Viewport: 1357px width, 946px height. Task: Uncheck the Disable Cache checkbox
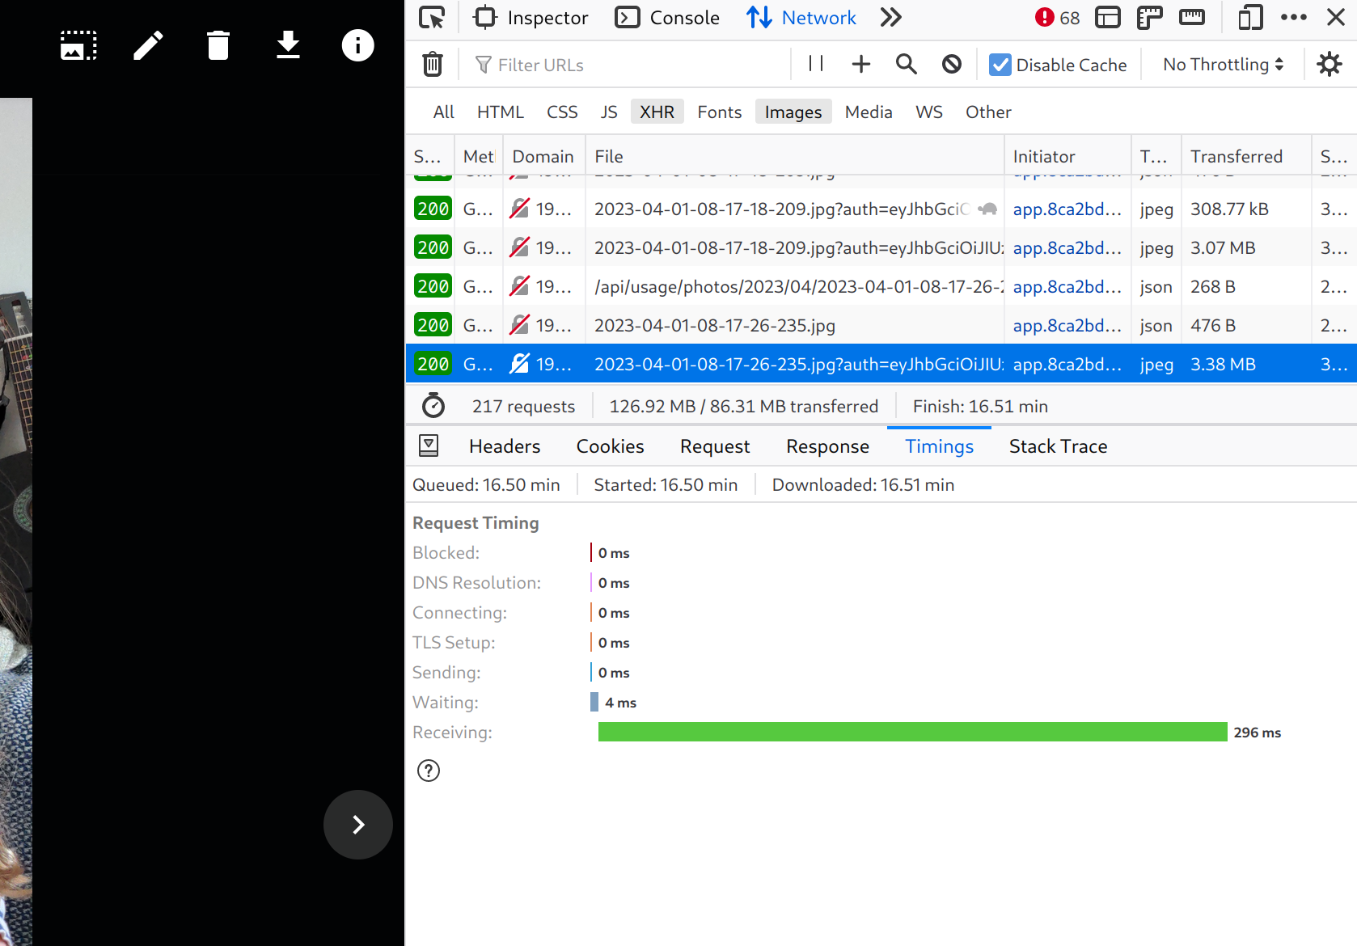pos(1000,64)
